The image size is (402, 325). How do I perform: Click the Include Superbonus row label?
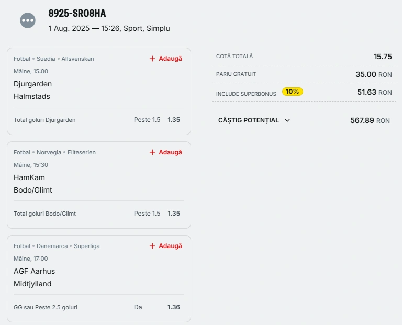246,94
